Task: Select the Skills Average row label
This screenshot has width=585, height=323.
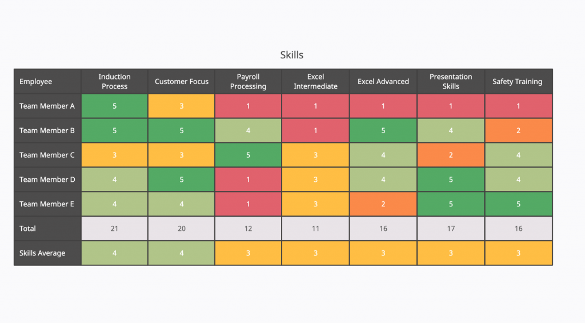Action: tap(42, 253)
